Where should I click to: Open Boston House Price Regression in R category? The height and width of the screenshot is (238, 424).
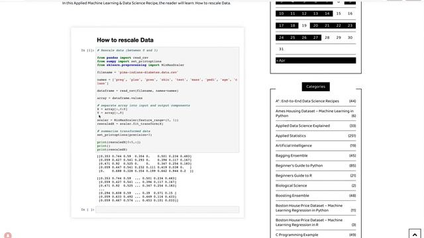pyautogui.click(x=309, y=222)
